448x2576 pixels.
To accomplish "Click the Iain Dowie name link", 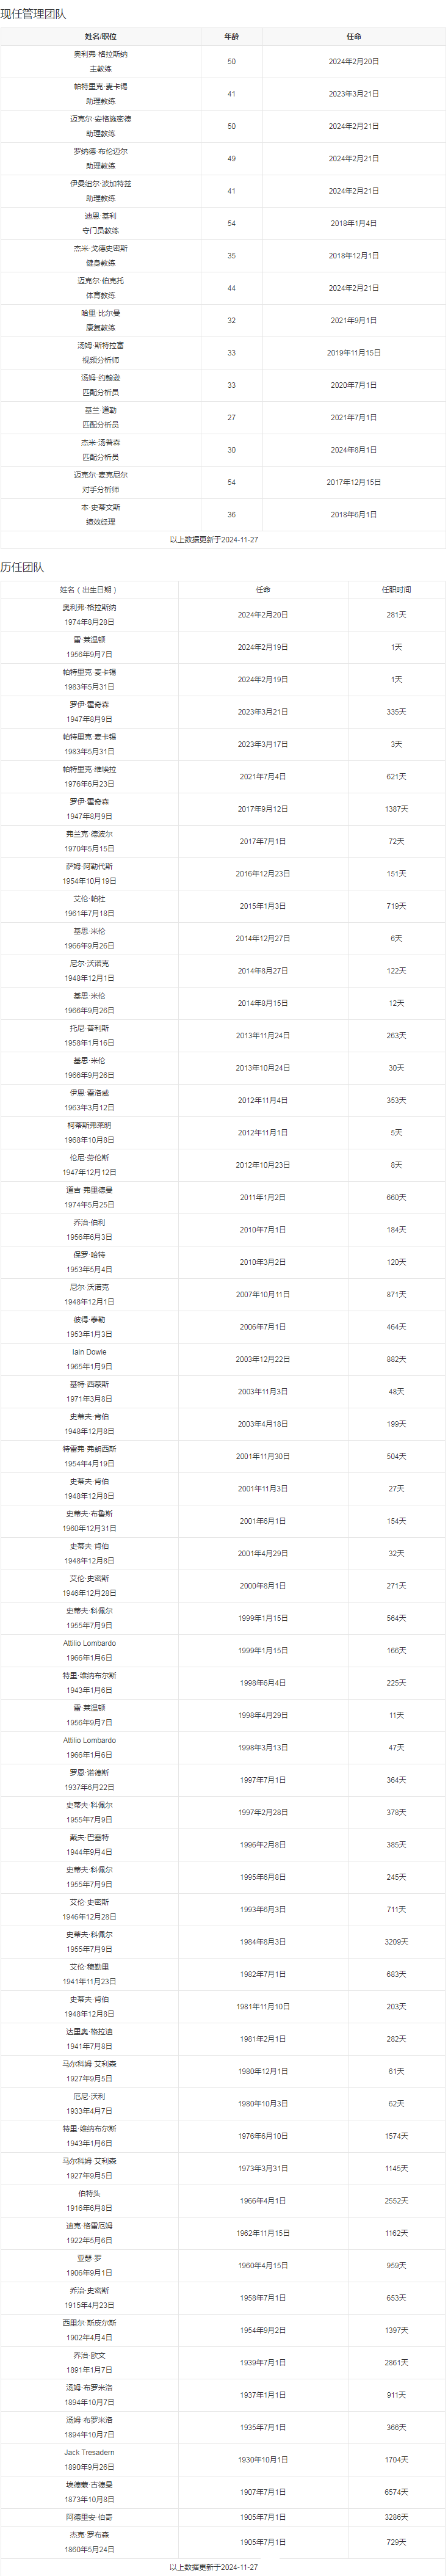I will pos(89,1352).
